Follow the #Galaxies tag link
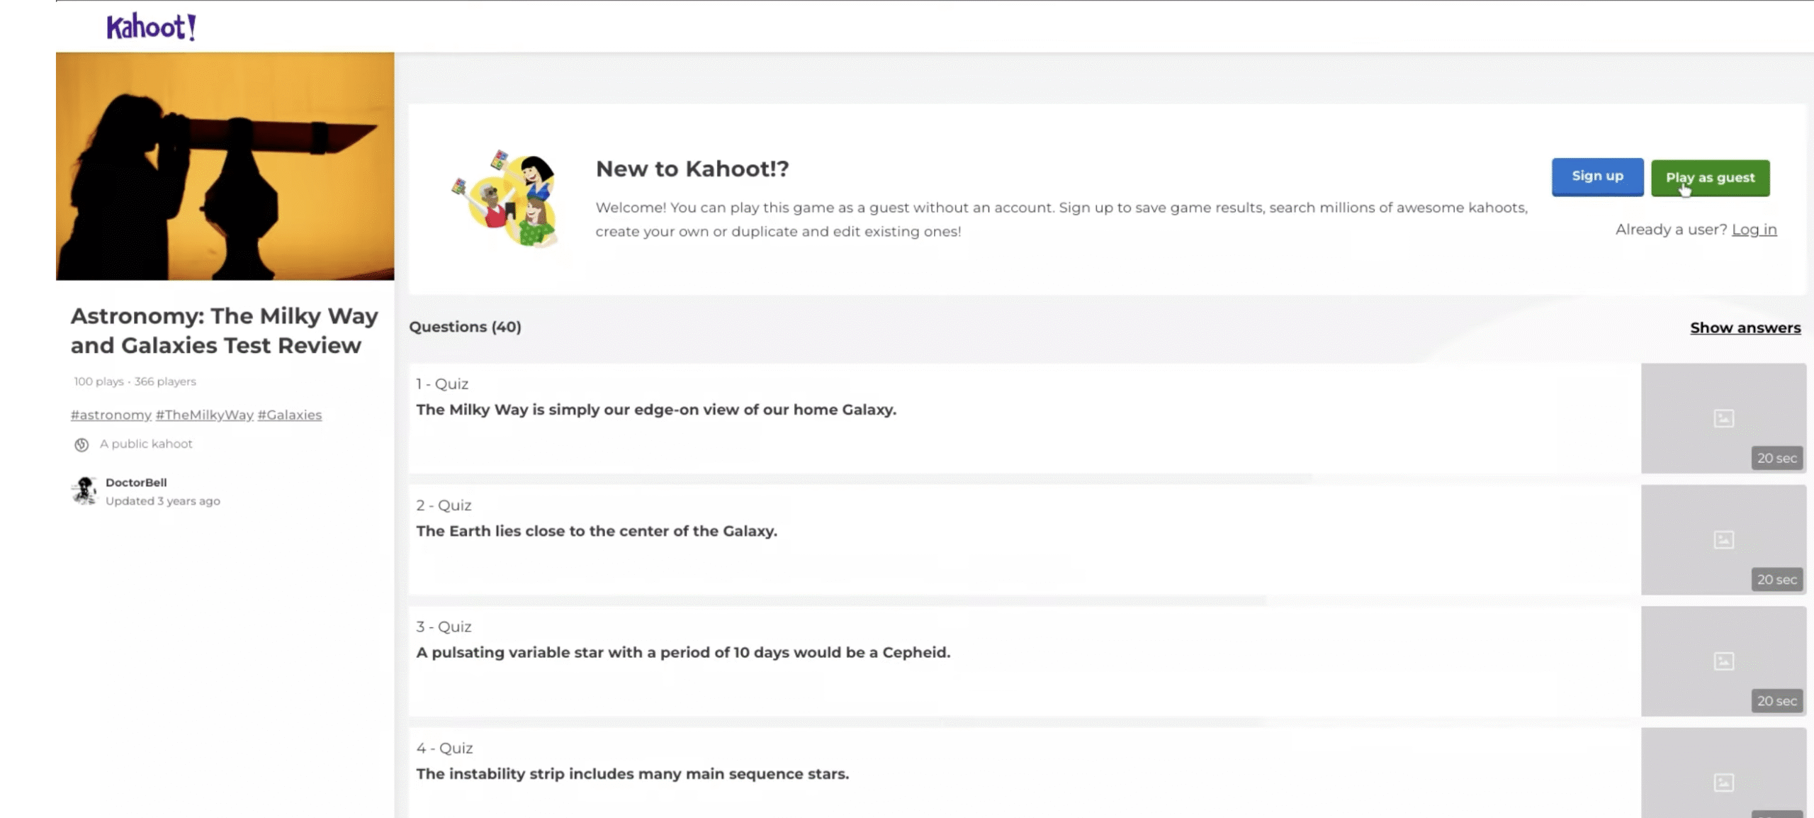Viewport: 1814px width, 818px height. click(289, 415)
